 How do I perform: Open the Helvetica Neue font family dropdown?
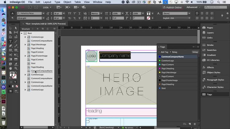(x=43, y=13)
